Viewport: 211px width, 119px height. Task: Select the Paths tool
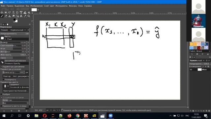pos(17,16)
